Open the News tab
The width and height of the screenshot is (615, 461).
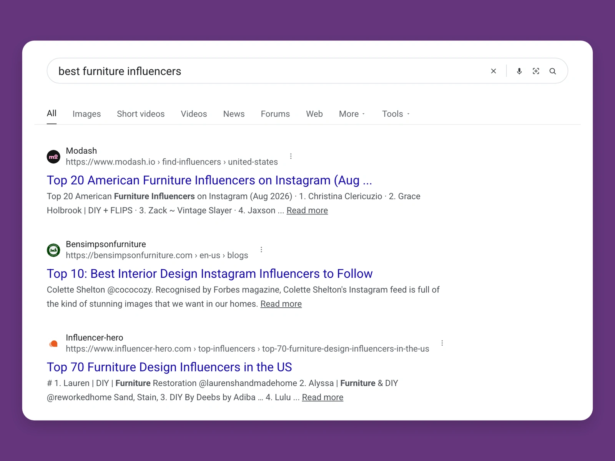(234, 114)
